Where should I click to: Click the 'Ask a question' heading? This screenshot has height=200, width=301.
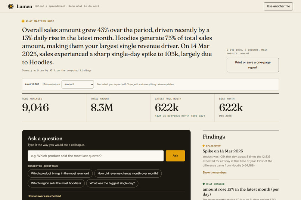[45, 139]
